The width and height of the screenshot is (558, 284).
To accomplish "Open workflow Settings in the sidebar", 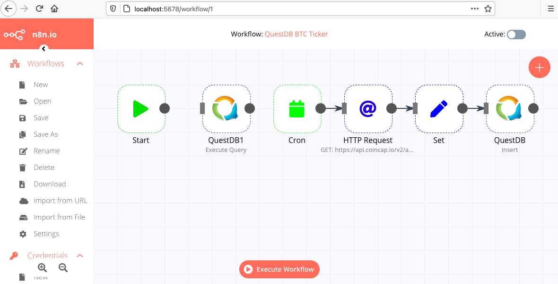I will pos(46,234).
